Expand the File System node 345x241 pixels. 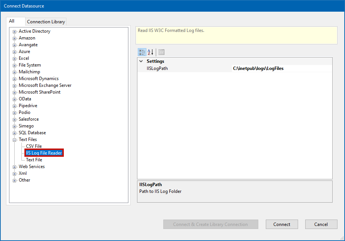tap(15, 65)
